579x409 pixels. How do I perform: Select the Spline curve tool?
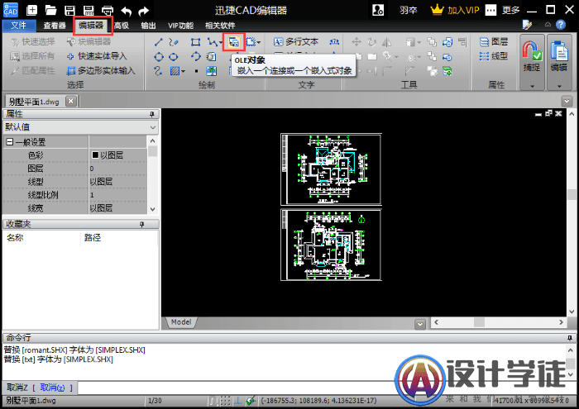point(159,71)
